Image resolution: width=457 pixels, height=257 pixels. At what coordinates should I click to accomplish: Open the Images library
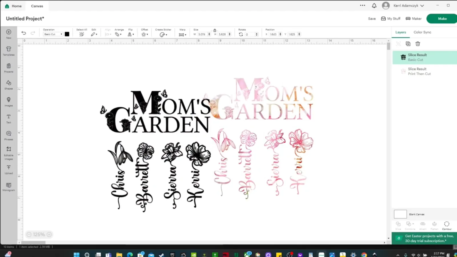pyautogui.click(x=9, y=102)
